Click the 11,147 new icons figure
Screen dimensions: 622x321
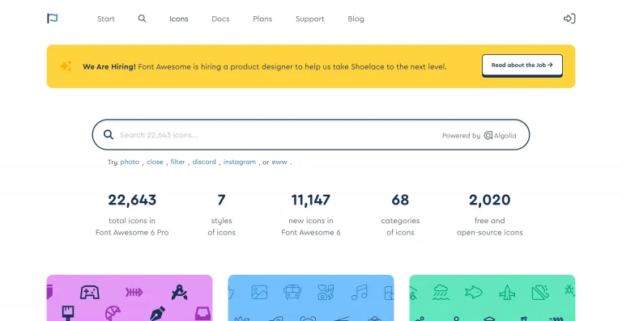pos(311,200)
